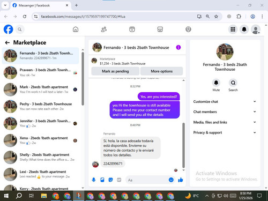Viewport: 268px width, 201px height.
Task: Open Chrome three-dot menu
Action: (262, 17)
